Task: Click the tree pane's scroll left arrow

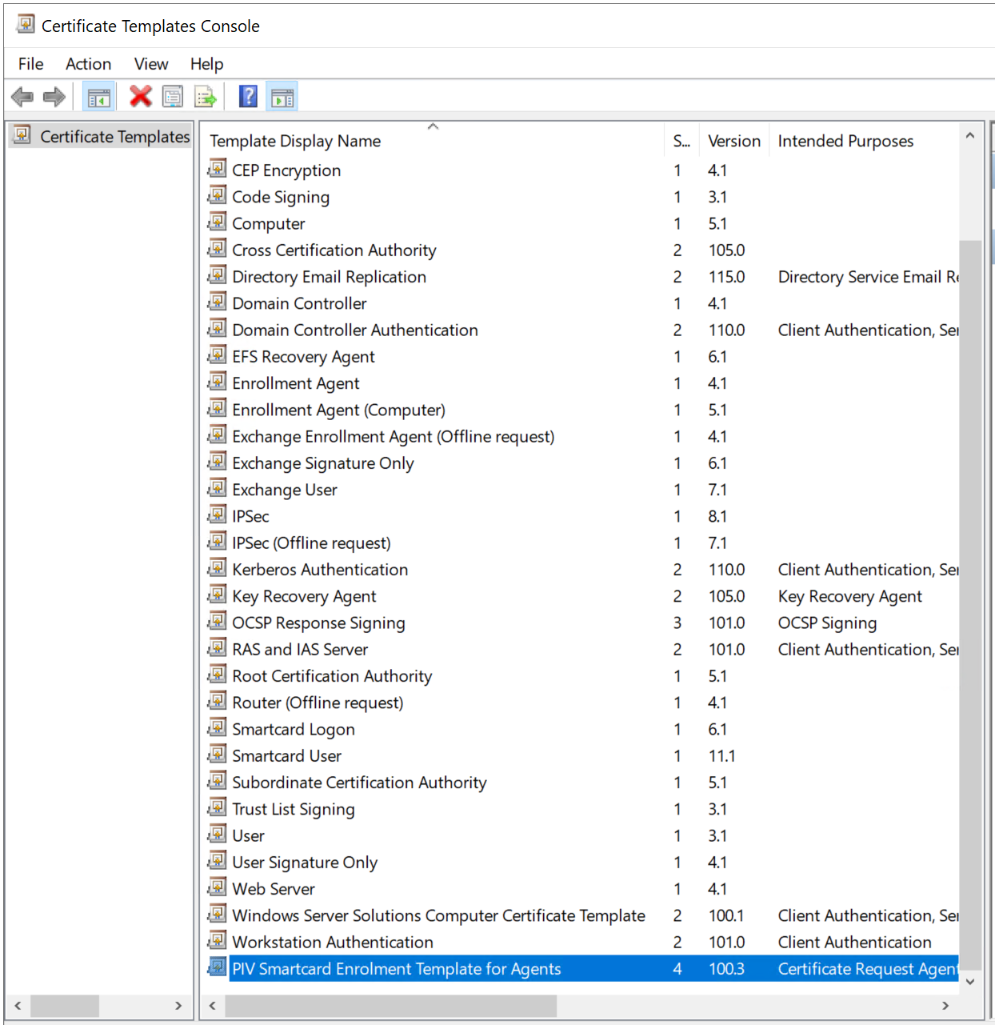Action: 18,1006
